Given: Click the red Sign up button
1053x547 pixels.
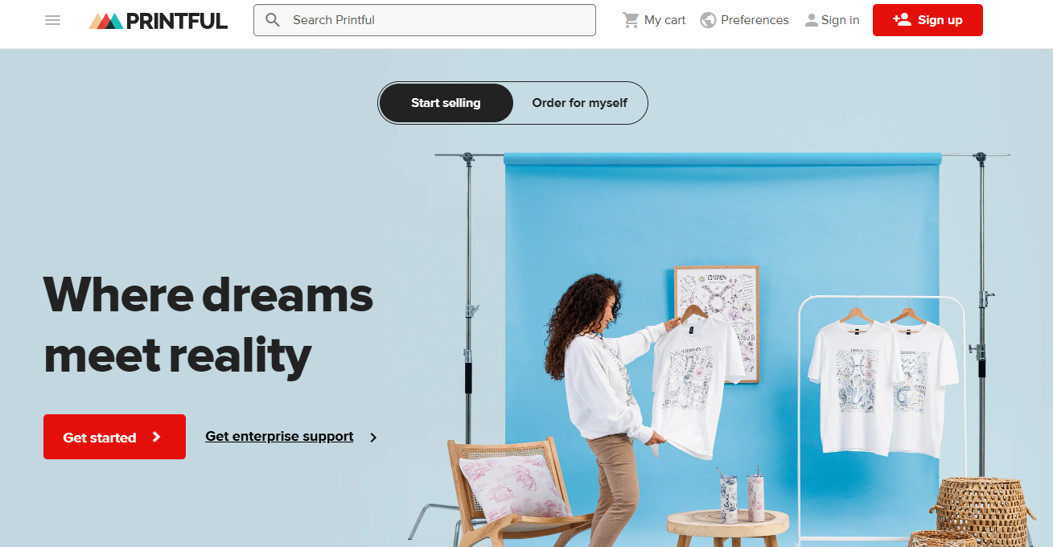Looking at the screenshot, I should pos(928,20).
